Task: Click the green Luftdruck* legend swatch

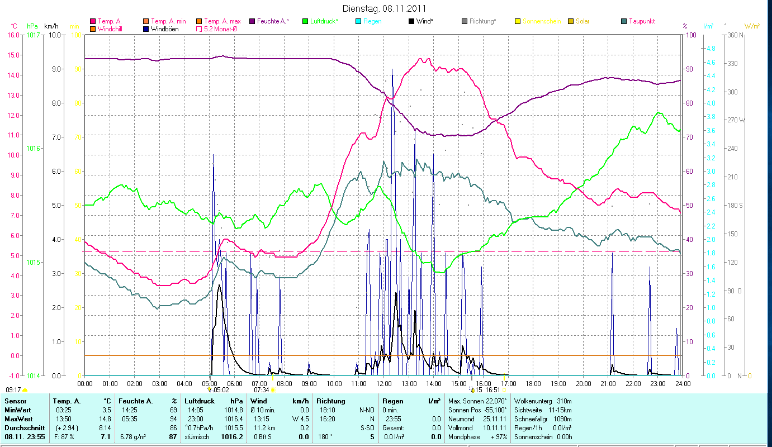Action: coord(305,21)
